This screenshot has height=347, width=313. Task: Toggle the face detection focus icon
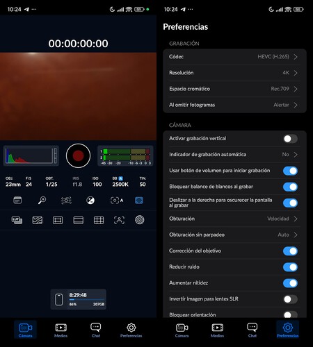[x=119, y=220]
